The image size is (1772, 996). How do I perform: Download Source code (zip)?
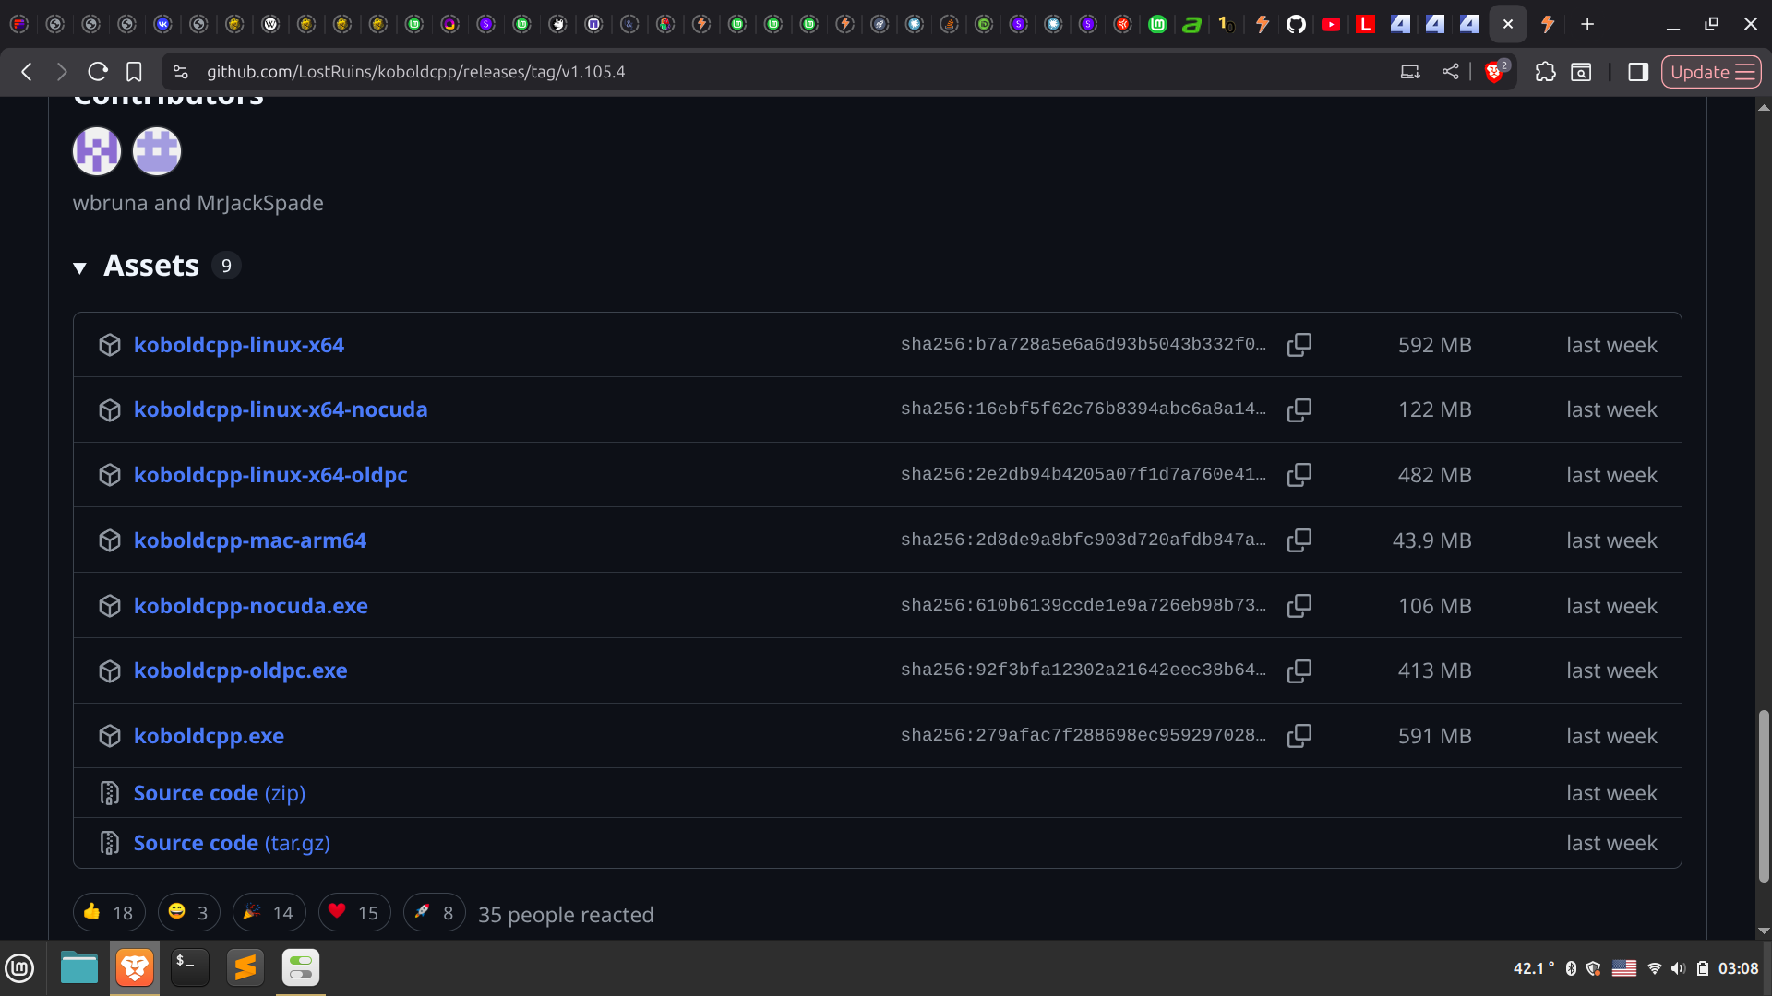(x=219, y=793)
